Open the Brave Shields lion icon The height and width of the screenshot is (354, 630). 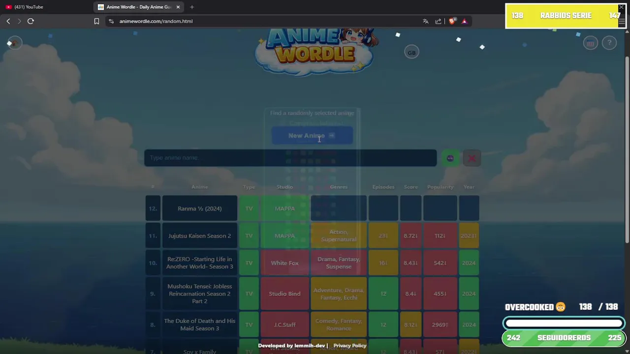point(452,21)
